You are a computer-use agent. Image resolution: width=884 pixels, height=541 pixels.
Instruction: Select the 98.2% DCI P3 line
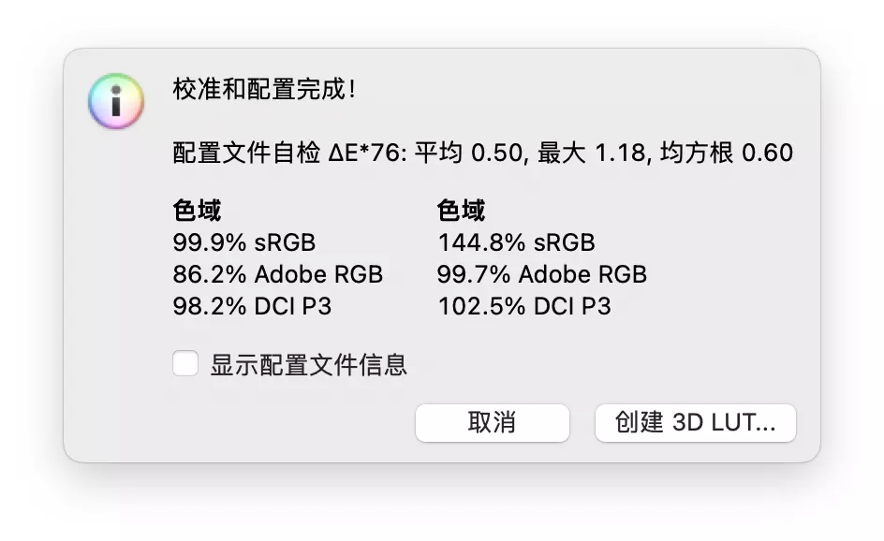pos(252,306)
